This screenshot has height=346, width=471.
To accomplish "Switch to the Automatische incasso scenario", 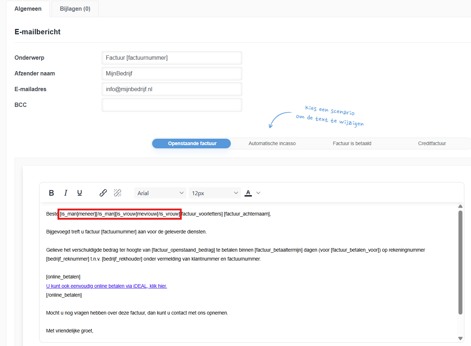I will pyautogui.click(x=272, y=143).
